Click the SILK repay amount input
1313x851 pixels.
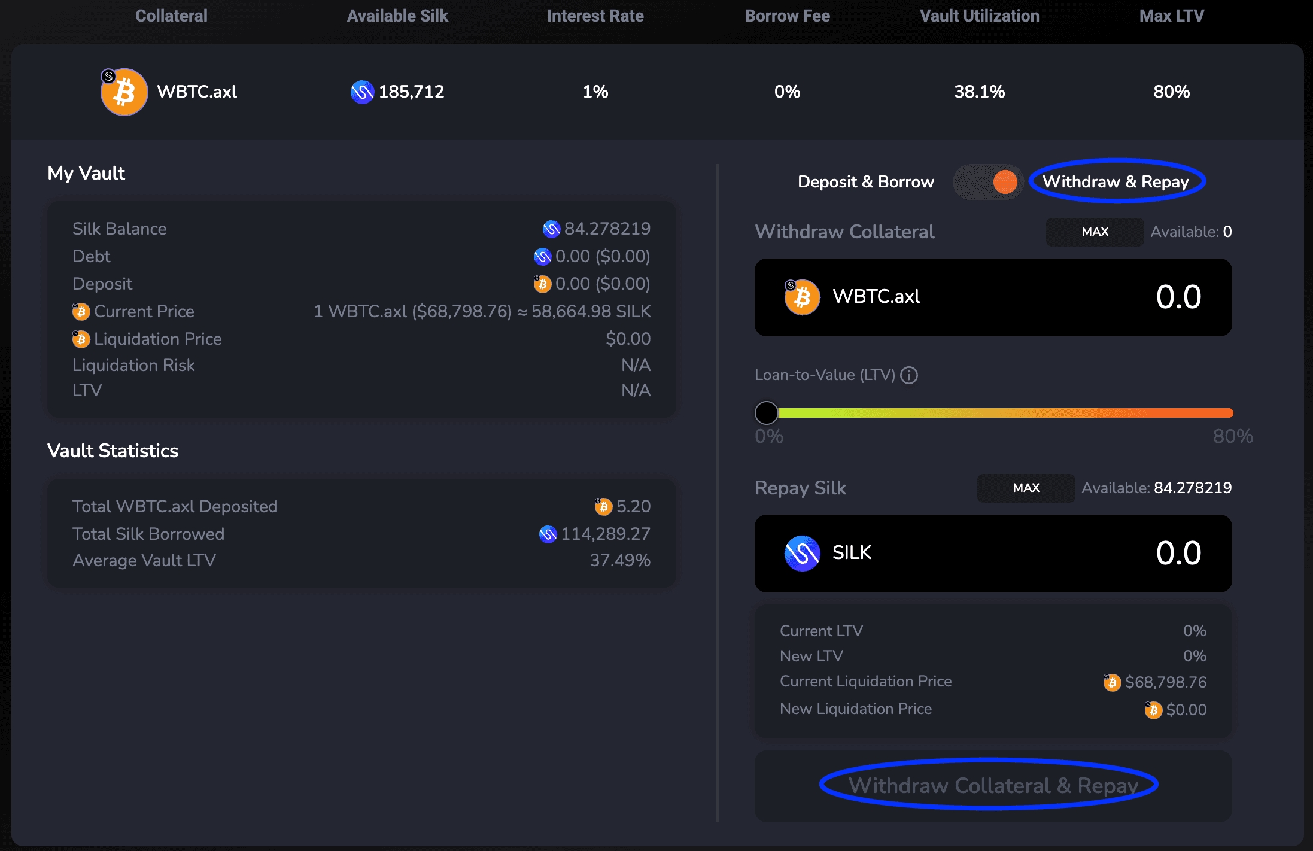pyautogui.click(x=1178, y=553)
